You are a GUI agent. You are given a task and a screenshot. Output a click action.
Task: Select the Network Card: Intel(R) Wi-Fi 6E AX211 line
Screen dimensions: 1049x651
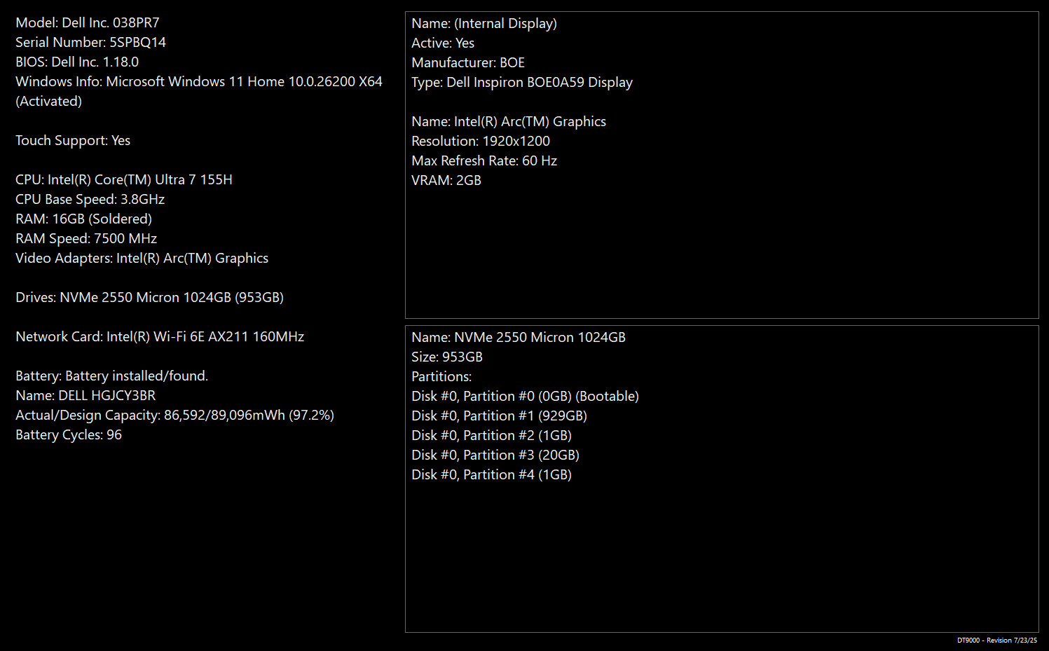click(x=160, y=336)
